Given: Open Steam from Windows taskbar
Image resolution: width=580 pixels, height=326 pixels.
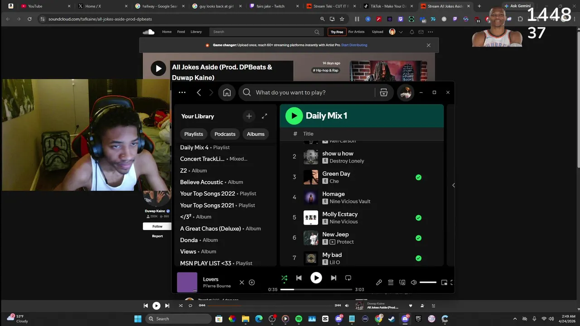Looking at the screenshot, I should coord(391,319).
